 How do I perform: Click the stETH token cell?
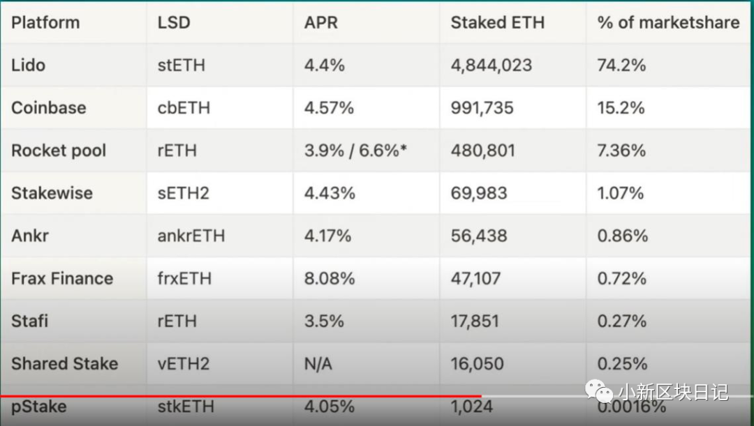click(x=182, y=66)
